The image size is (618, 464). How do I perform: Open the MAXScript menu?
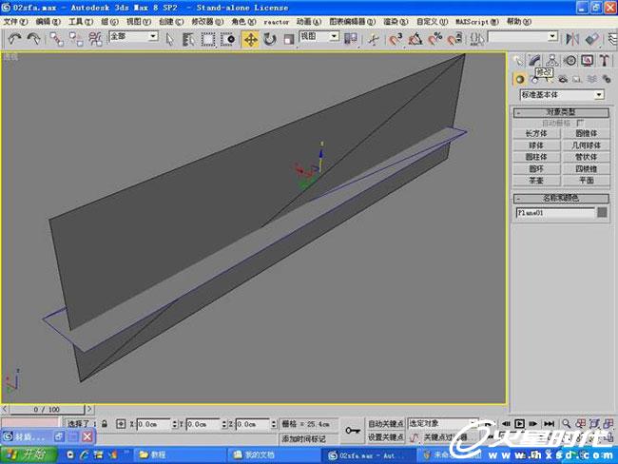click(477, 22)
